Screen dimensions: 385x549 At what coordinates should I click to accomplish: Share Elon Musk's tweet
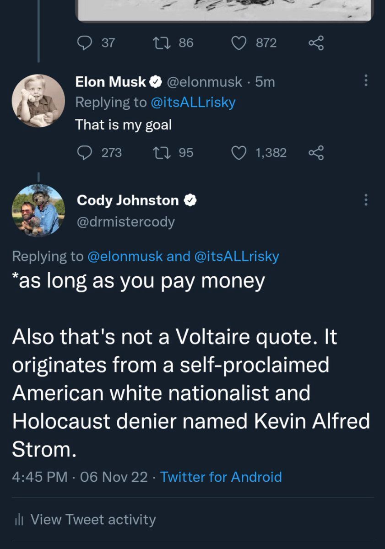(x=316, y=152)
